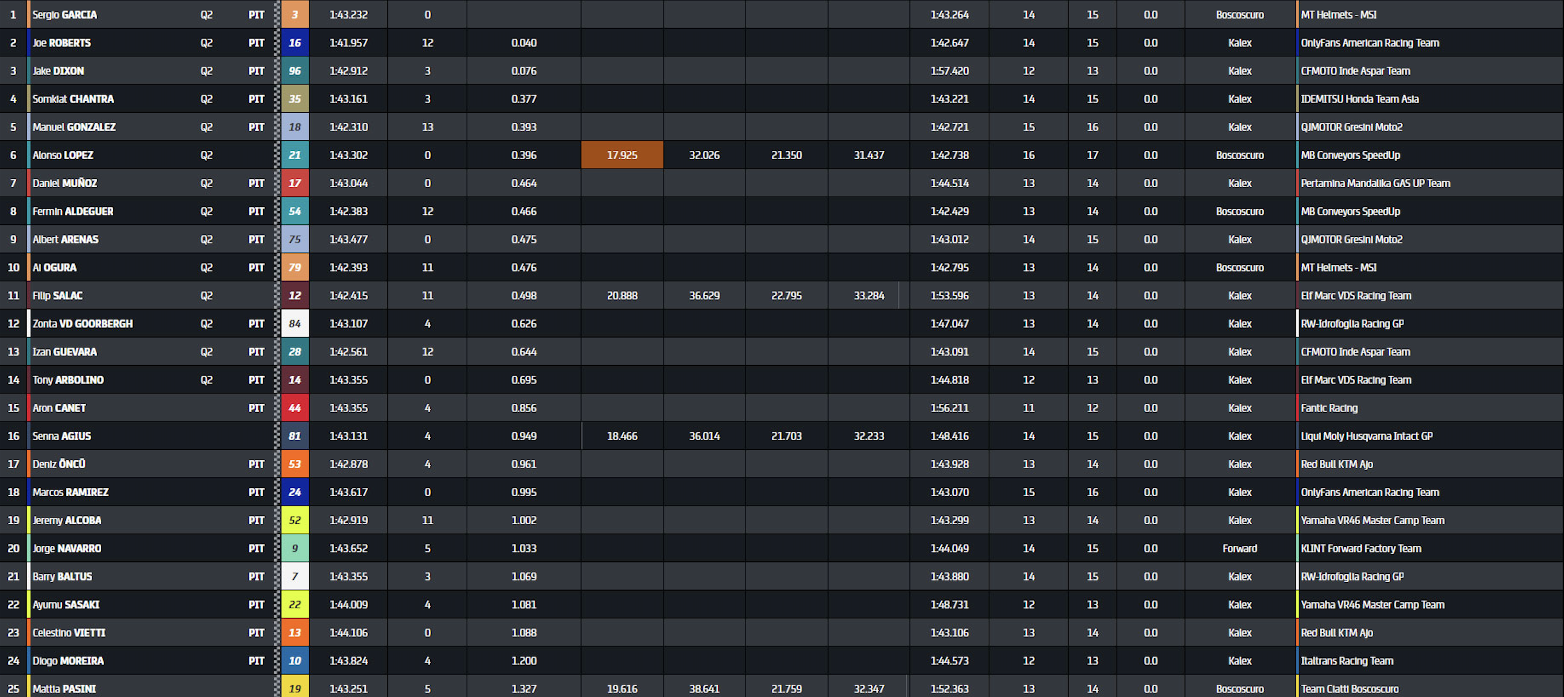1564x697 pixels.
Task: Select the orange number 53 badge
Action: (294, 464)
